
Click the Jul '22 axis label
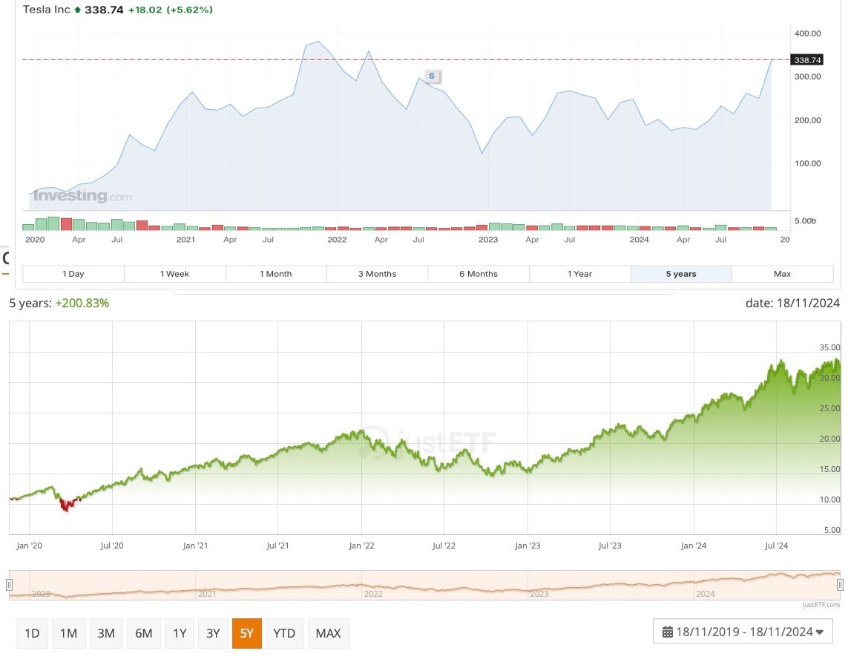click(444, 546)
